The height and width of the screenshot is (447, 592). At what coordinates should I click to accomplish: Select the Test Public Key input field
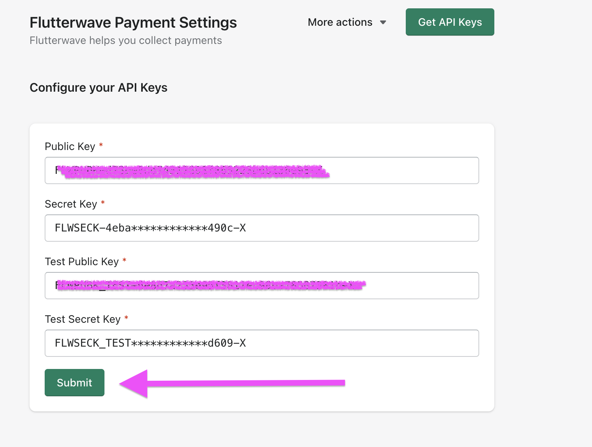[x=262, y=286]
